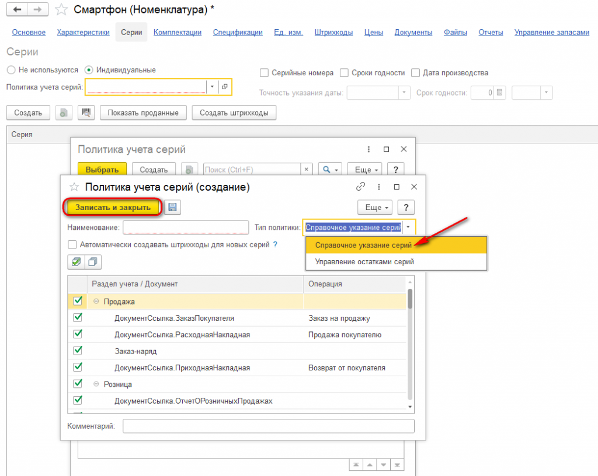Choose Управление остатками серий from the list
This screenshot has height=476, width=598.
point(397,261)
